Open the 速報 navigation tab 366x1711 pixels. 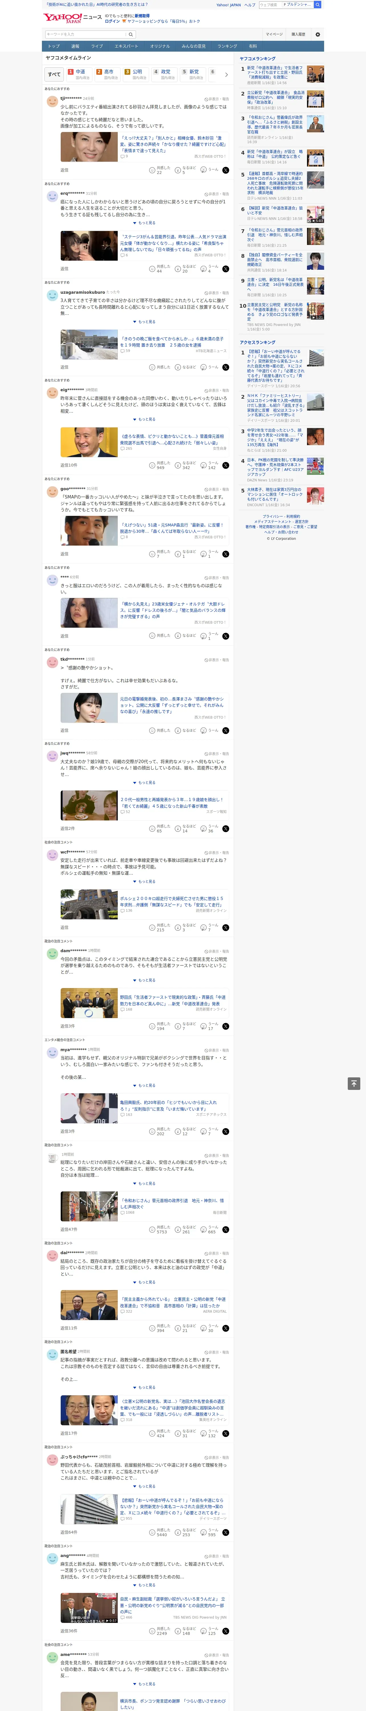(x=75, y=46)
